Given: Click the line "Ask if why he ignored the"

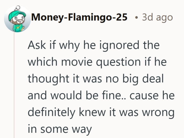Looking at the screenshot, I should pyautogui.click(x=94, y=45).
